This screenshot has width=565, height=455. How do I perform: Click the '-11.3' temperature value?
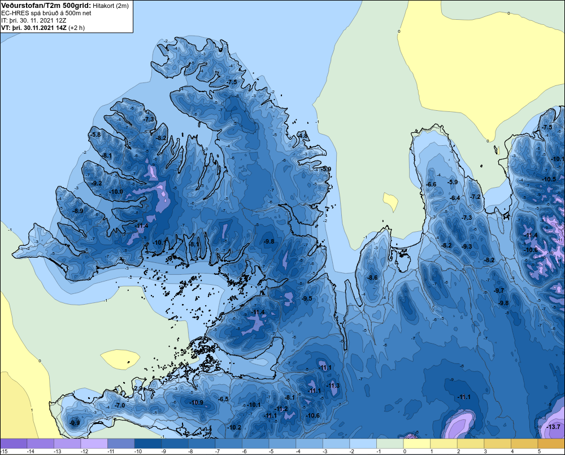coord(333,386)
